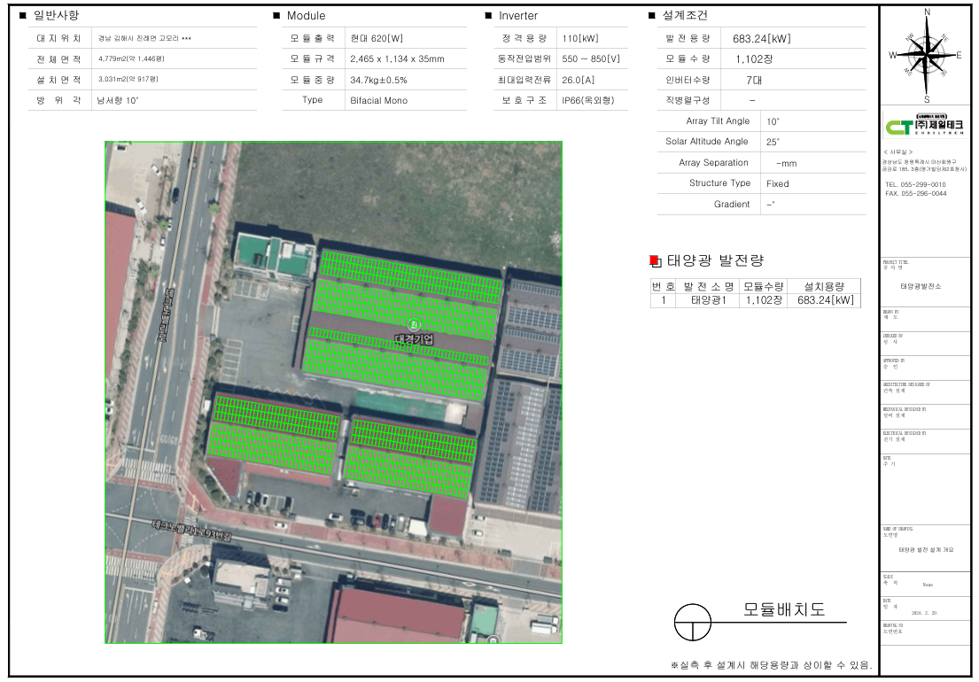Select the 1,102장 value in 모듈수량 row
The height and width of the screenshot is (682, 979).
point(753,59)
